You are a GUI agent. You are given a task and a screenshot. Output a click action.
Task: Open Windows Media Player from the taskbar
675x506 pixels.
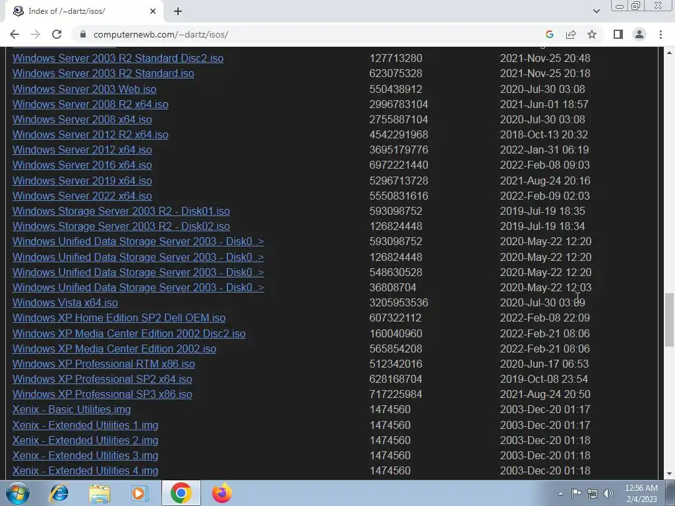(x=139, y=493)
